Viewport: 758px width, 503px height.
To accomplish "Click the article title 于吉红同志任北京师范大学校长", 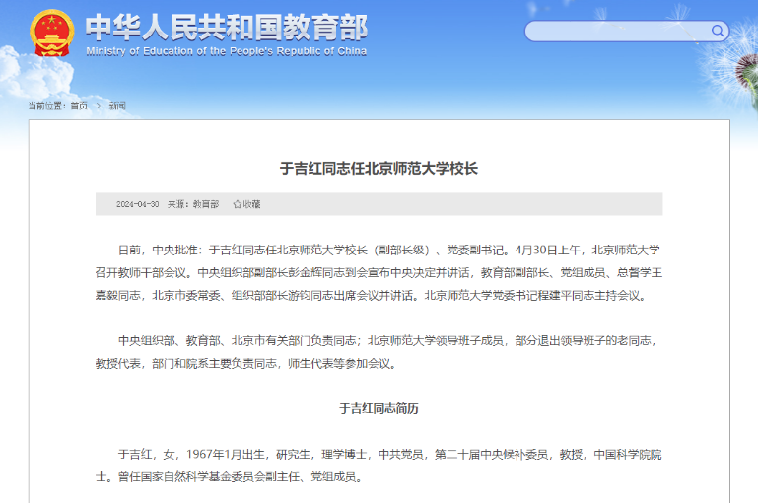I will 379,169.
